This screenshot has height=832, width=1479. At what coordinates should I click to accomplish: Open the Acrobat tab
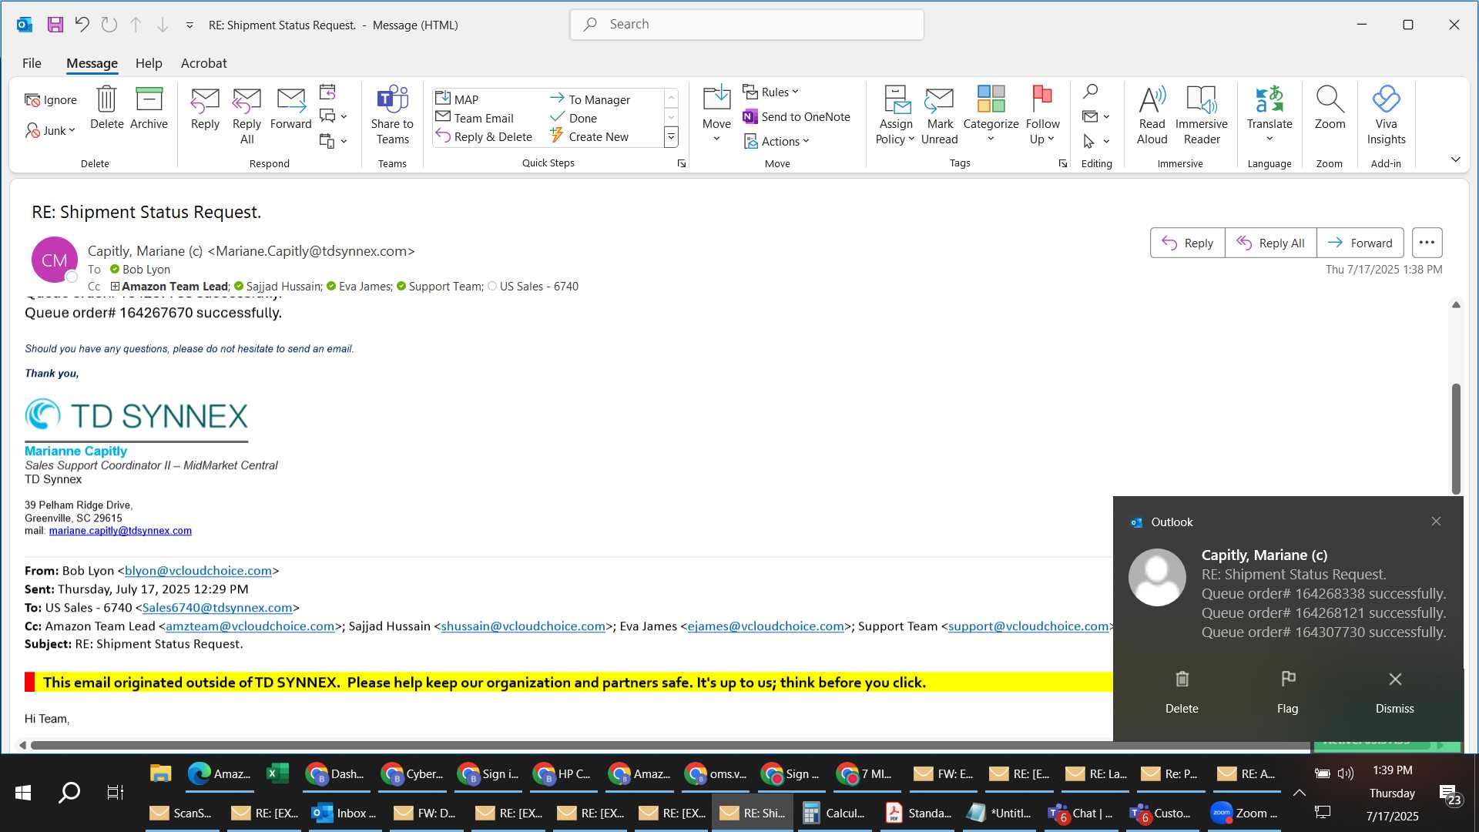tap(203, 63)
